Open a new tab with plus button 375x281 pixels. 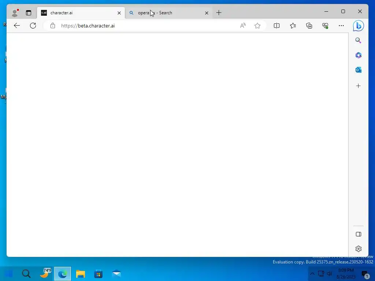(219, 13)
